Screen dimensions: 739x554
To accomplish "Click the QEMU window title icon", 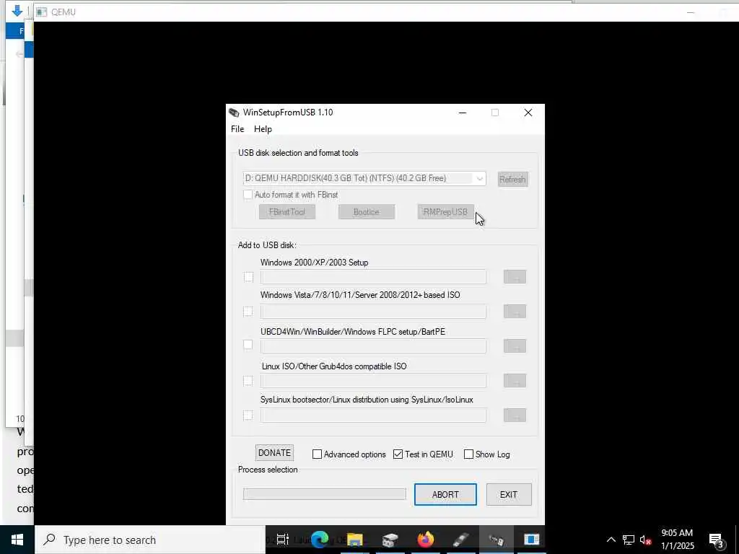I will 41,12.
